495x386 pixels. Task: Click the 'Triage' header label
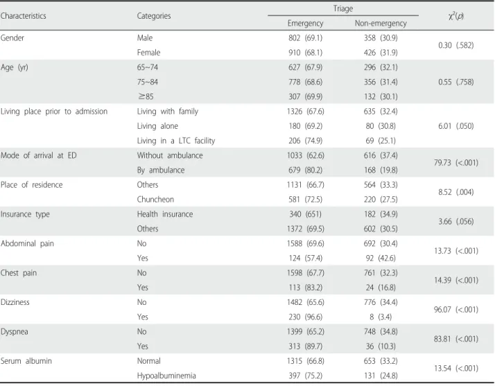(x=343, y=8)
